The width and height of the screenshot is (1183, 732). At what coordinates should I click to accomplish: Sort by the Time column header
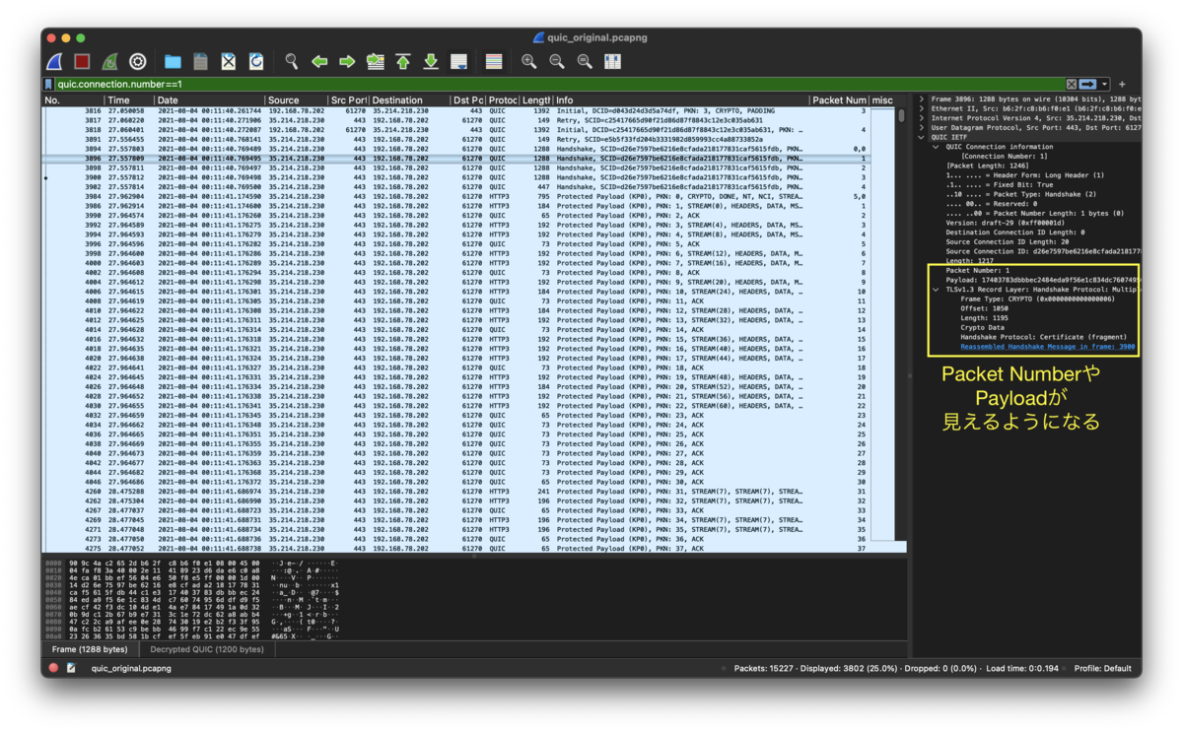[x=129, y=100]
